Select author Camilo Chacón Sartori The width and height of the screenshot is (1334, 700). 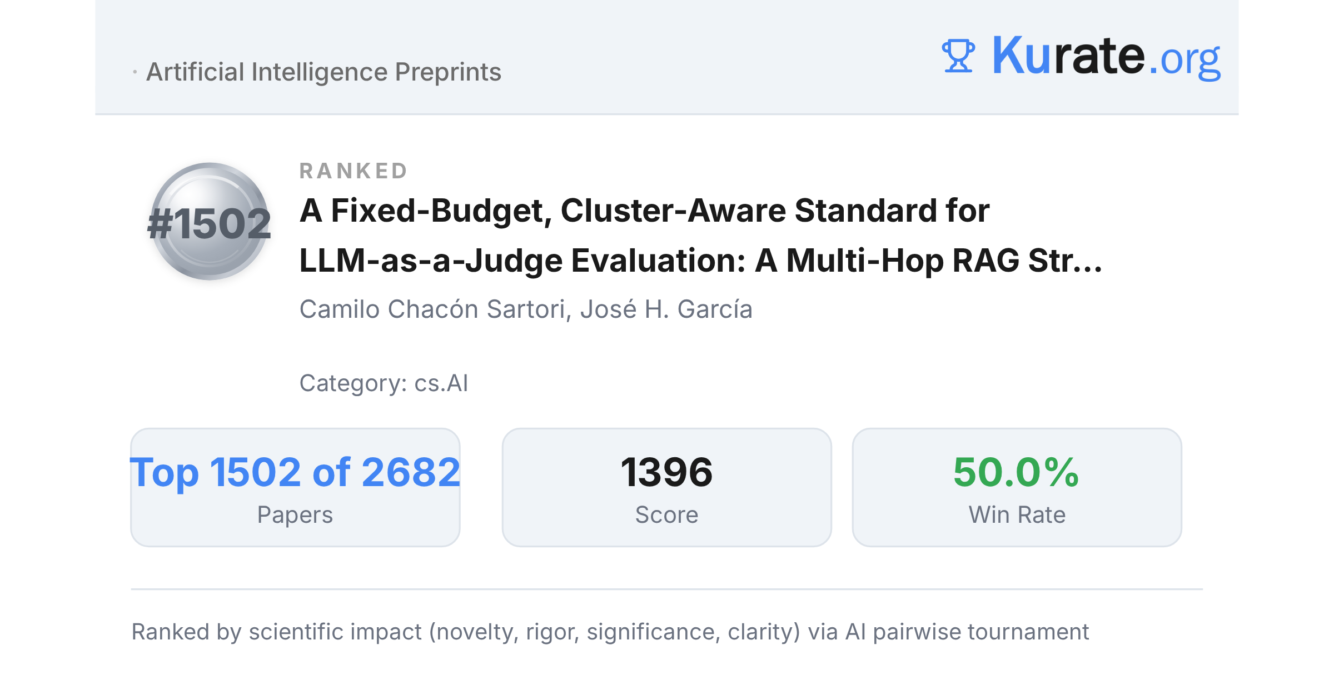click(x=432, y=309)
